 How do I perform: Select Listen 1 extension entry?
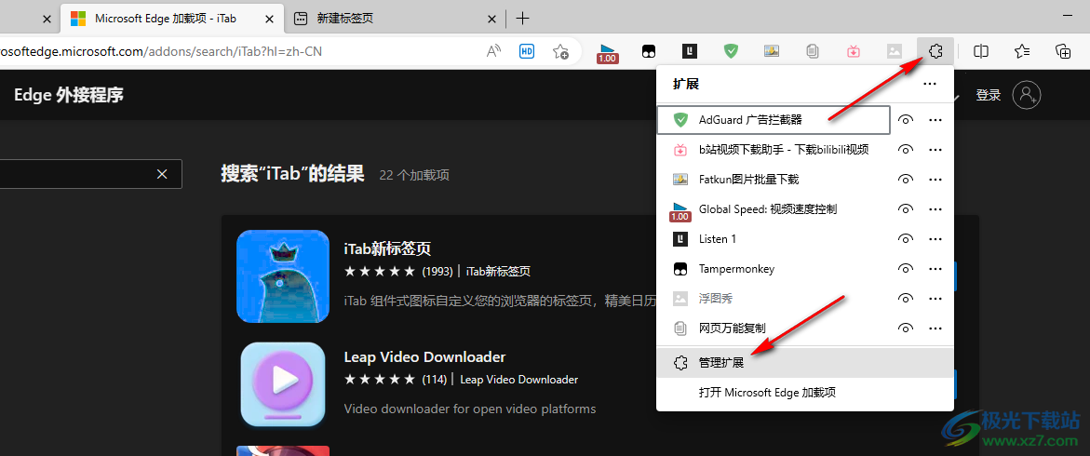(x=773, y=239)
